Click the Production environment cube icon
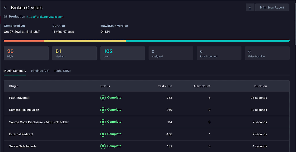296x152 pixels. [6, 17]
